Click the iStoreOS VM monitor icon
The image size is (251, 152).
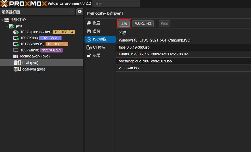[16, 44]
